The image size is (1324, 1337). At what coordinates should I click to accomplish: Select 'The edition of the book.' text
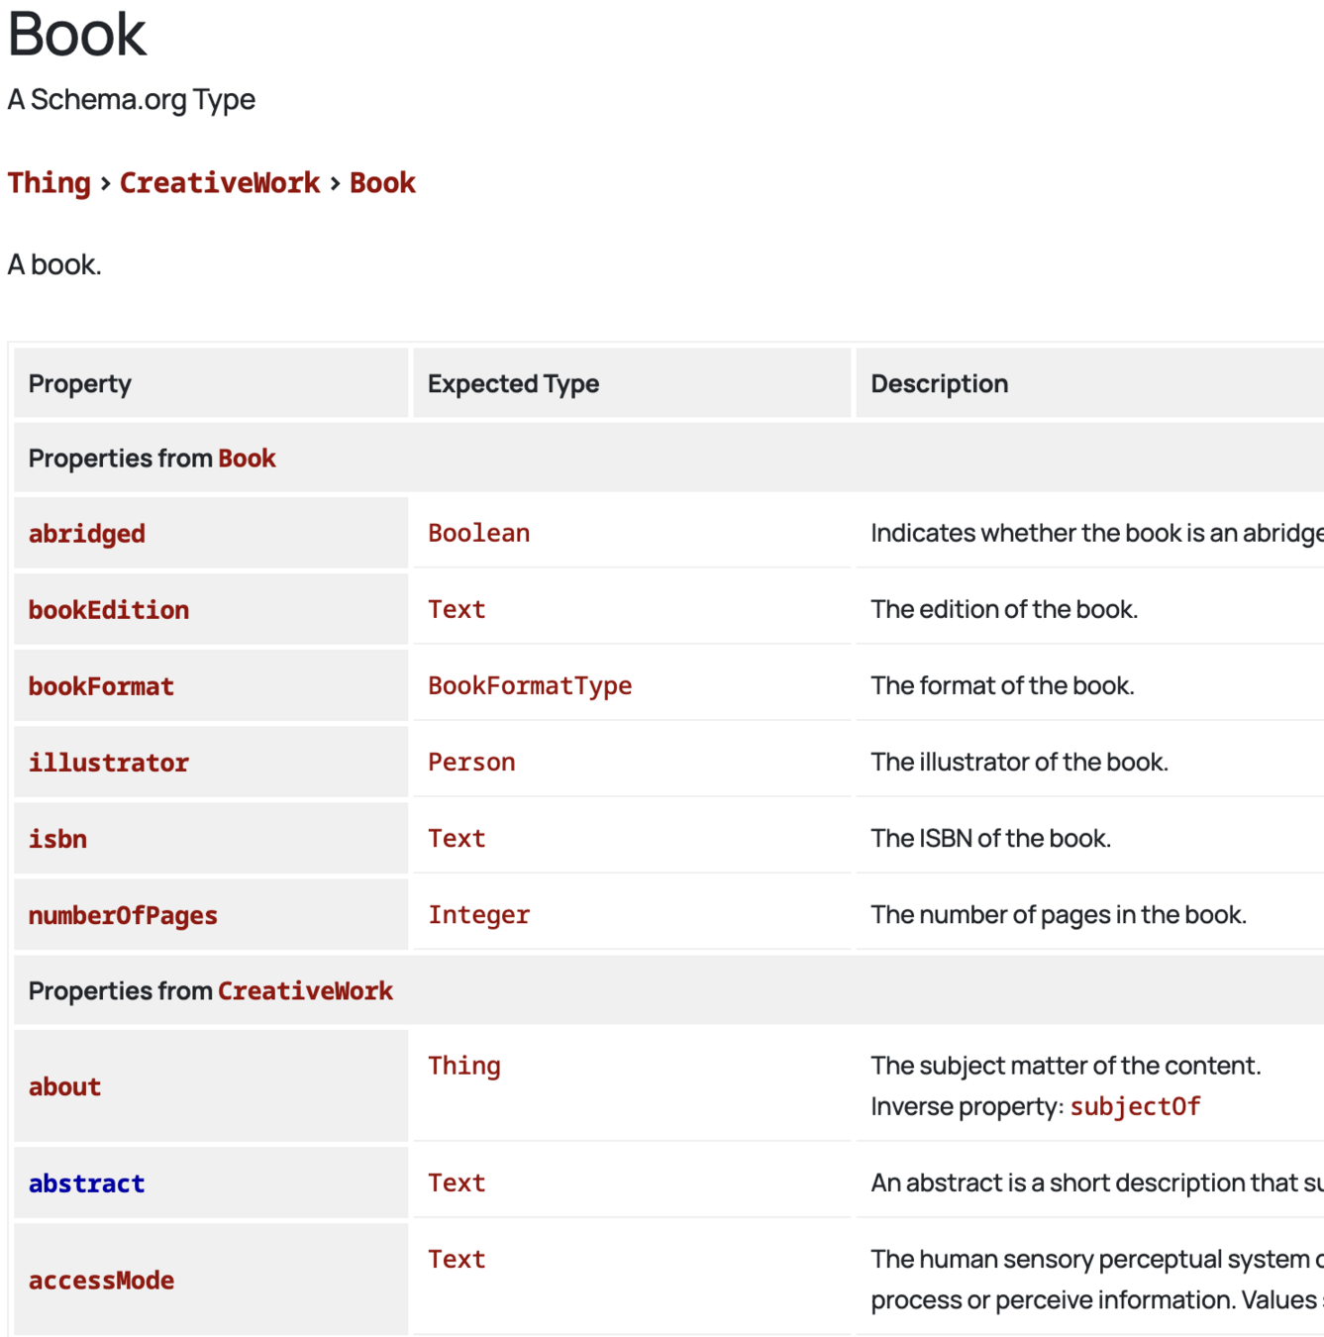tap(1004, 609)
